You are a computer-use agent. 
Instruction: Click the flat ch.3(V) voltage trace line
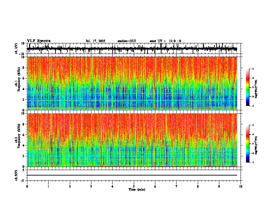tap(132, 175)
